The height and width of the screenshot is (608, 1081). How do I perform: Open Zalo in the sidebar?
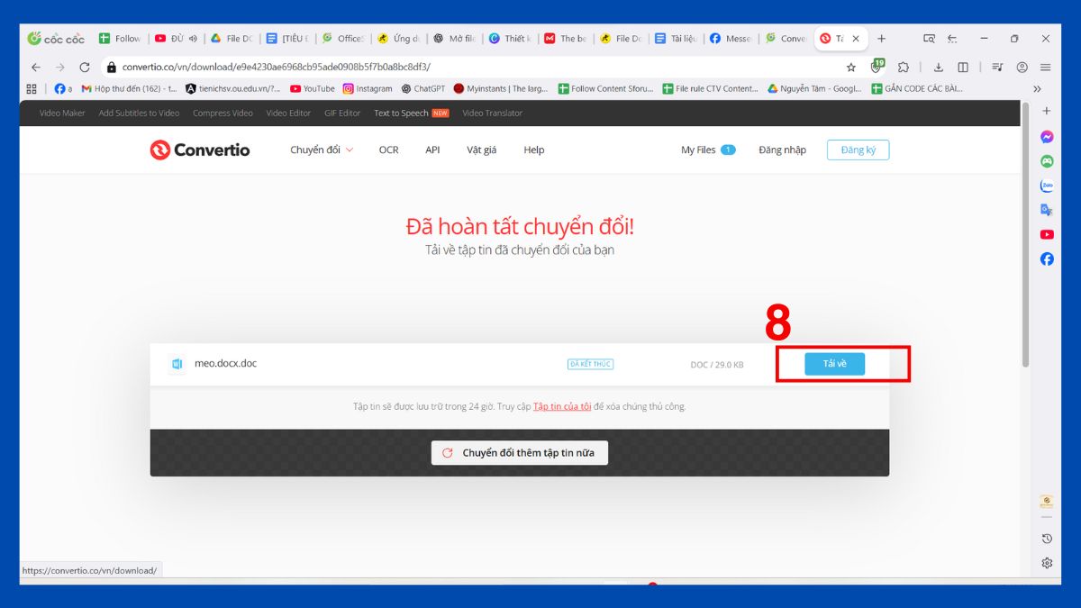1047,186
